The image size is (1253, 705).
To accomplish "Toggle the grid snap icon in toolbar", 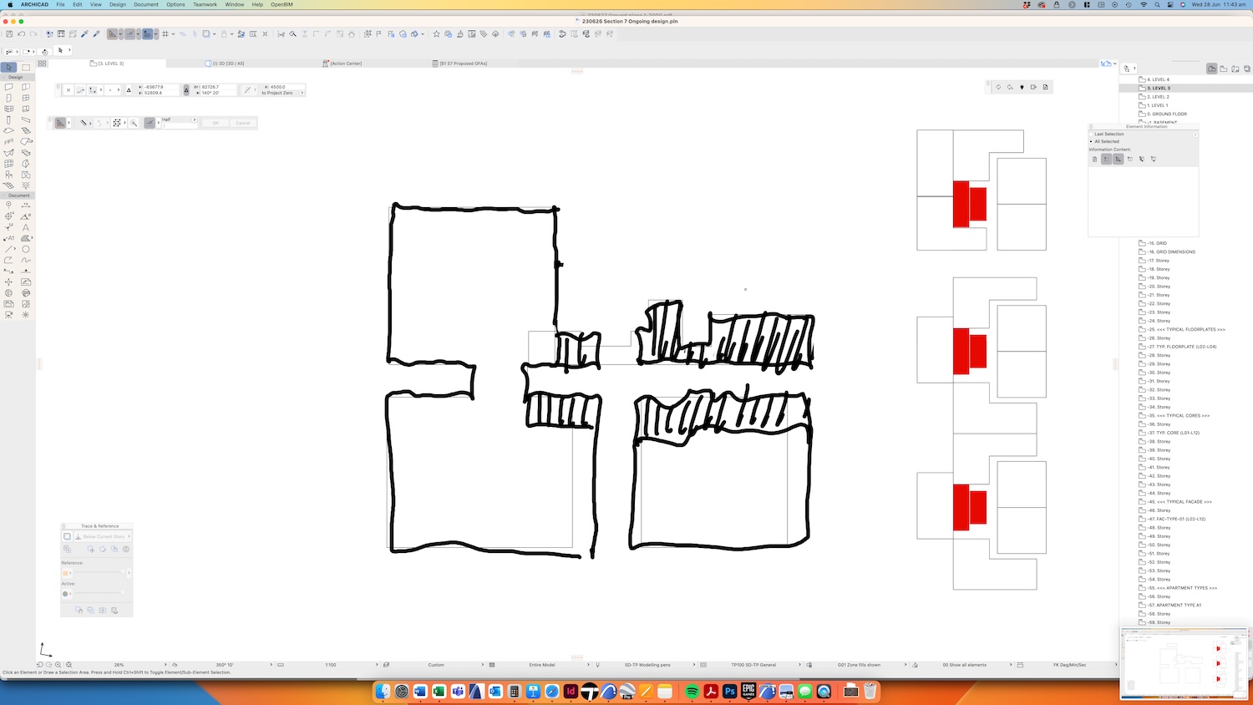I will pyautogui.click(x=165, y=34).
